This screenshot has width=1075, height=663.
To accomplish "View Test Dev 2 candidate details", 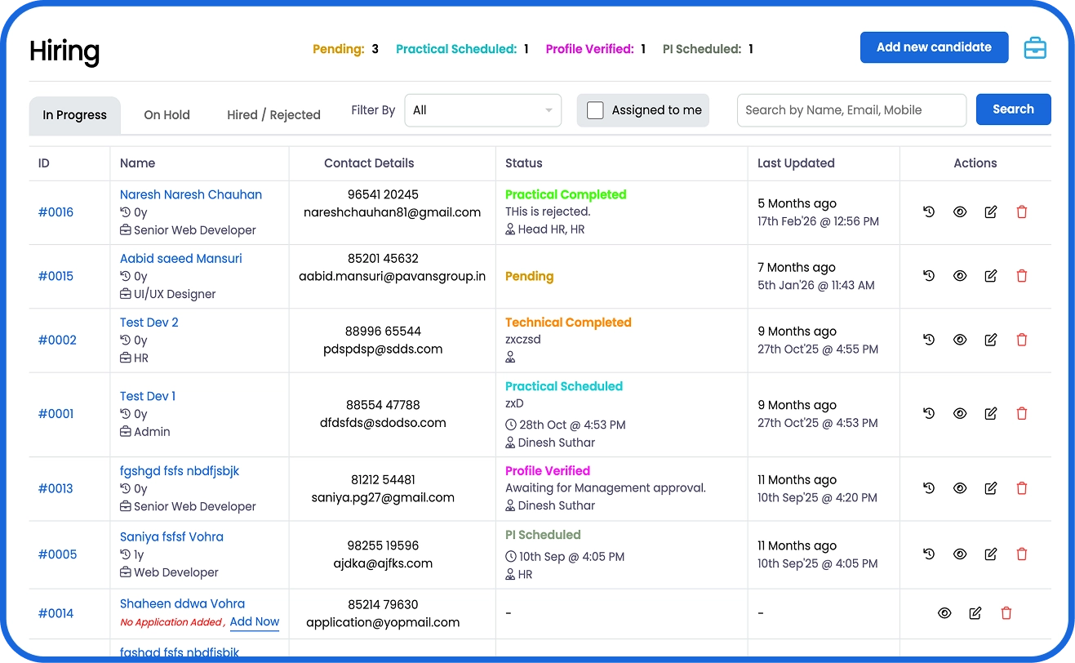I will coord(960,340).
